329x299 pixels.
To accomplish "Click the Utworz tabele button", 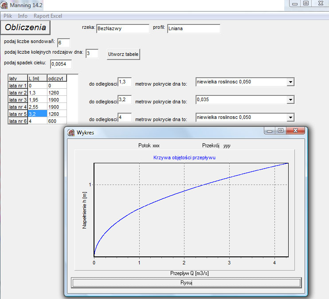I will click(123, 54).
